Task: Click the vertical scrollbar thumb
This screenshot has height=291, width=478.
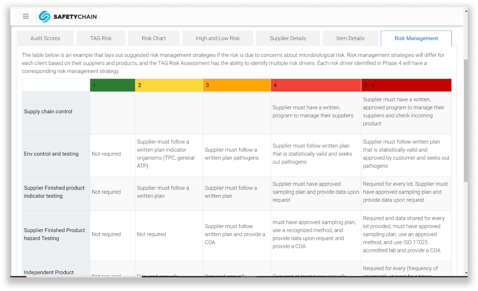Action: click(x=466, y=120)
